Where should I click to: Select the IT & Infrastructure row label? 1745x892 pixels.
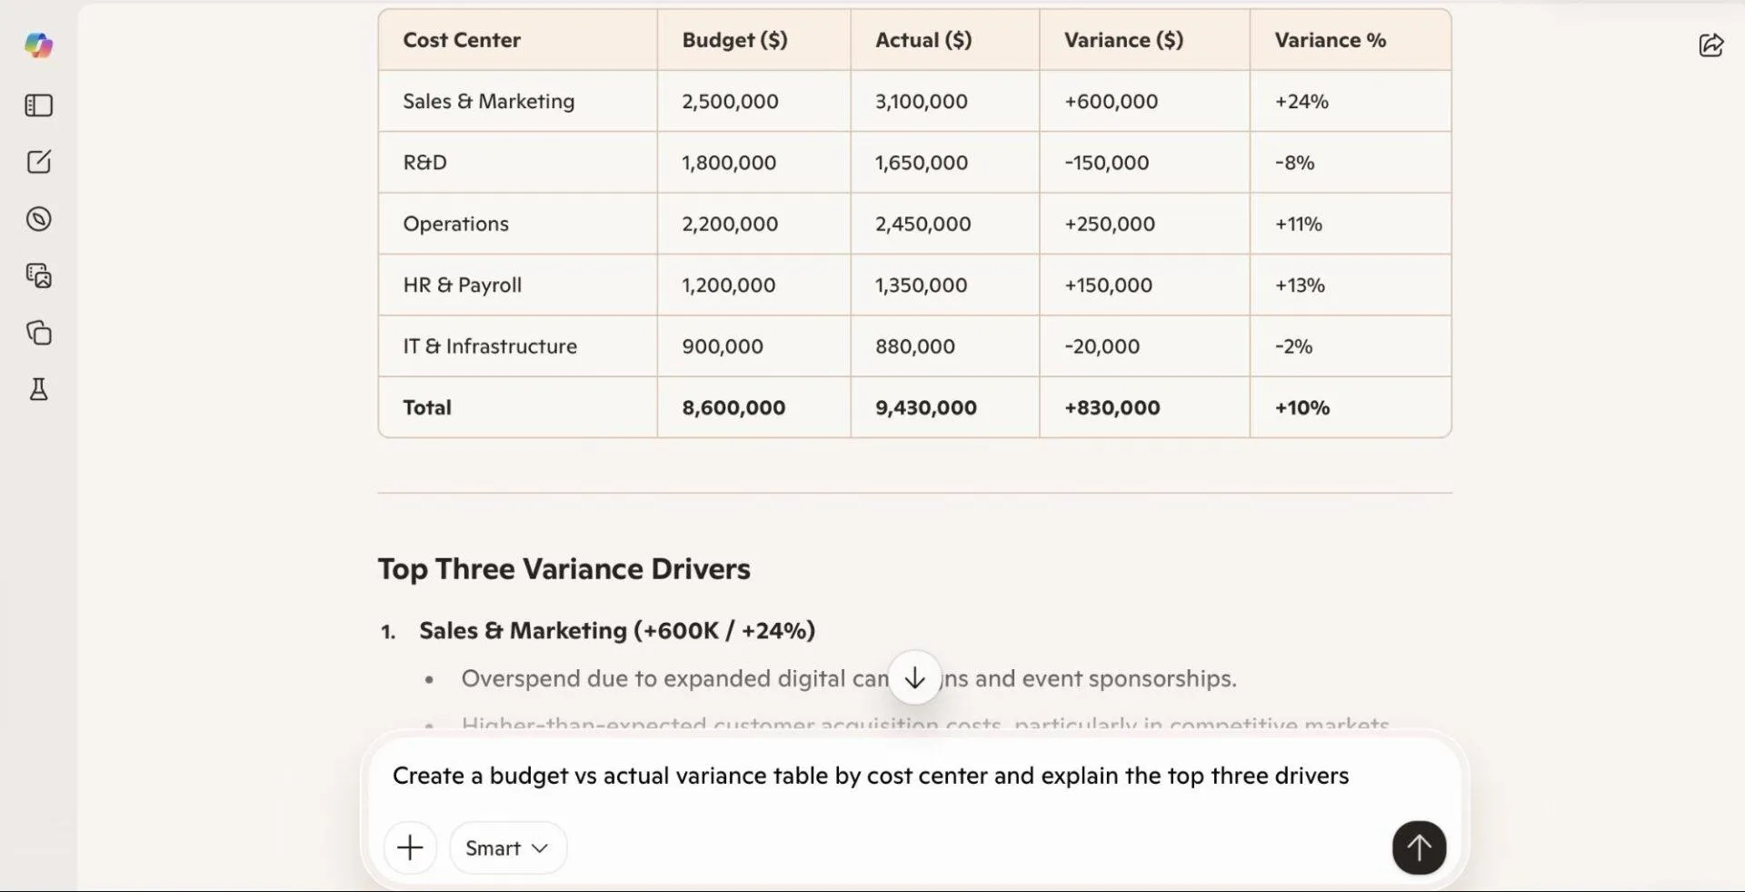pos(490,346)
